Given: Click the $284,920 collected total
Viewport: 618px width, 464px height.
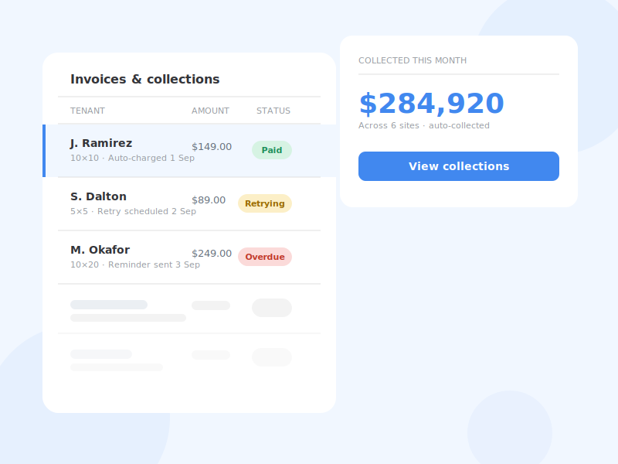Looking at the screenshot, I should click(432, 104).
